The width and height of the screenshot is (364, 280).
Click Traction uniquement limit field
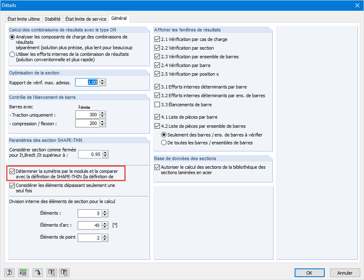tap(87, 115)
